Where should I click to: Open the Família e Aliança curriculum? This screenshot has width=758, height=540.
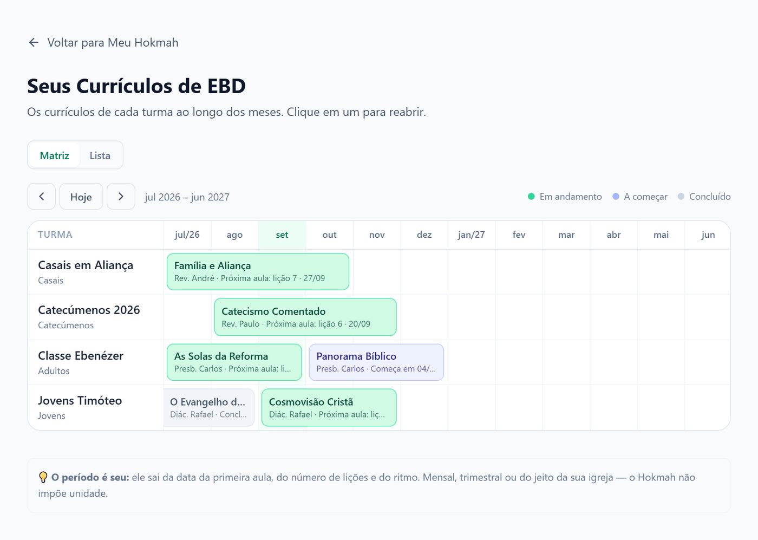click(258, 272)
